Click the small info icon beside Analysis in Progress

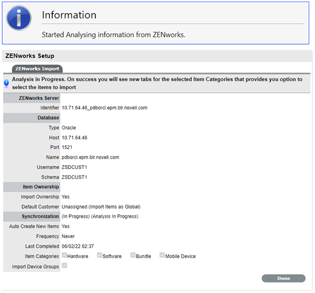[6, 83]
